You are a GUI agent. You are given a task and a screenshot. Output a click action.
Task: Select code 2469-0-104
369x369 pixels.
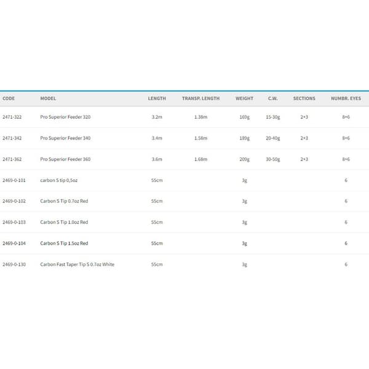[x=14, y=244]
